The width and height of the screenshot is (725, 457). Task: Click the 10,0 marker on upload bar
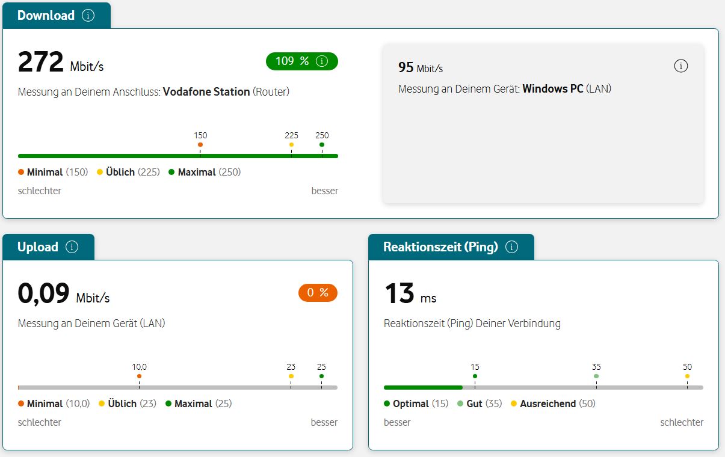click(x=139, y=376)
